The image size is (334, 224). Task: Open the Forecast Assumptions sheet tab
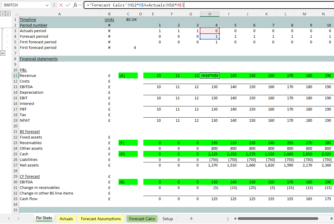101,219
